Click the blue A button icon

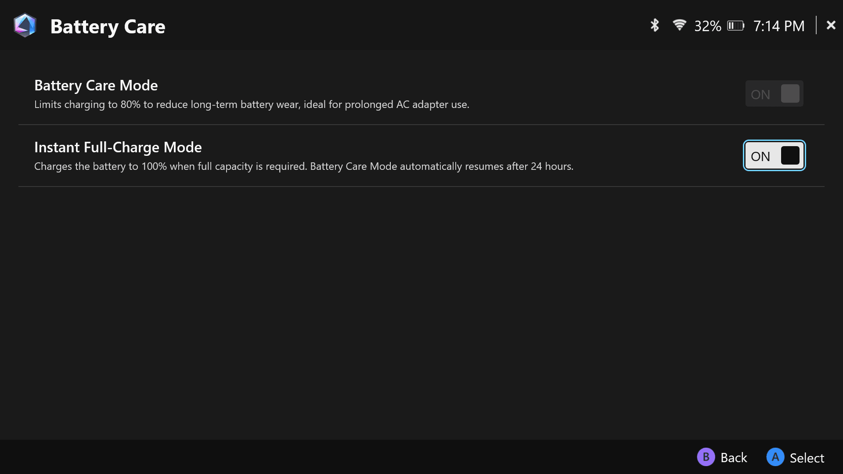[775, 457]
